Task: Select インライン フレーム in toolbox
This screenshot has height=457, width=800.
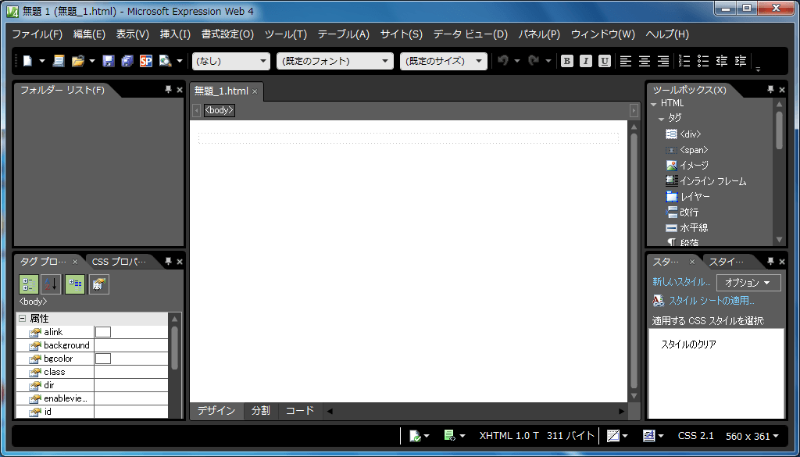Action: pyautogui.click(x=706, y=181)
